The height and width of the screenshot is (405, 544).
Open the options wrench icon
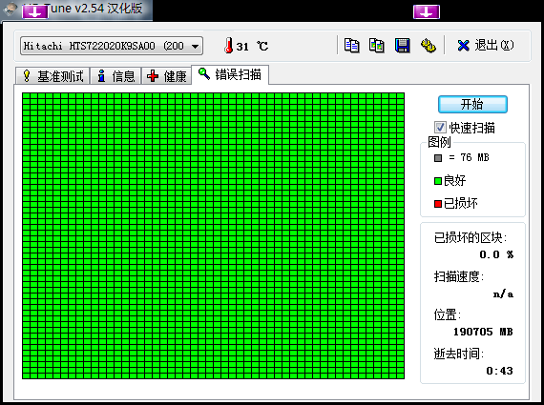click(x=429, y=46)
